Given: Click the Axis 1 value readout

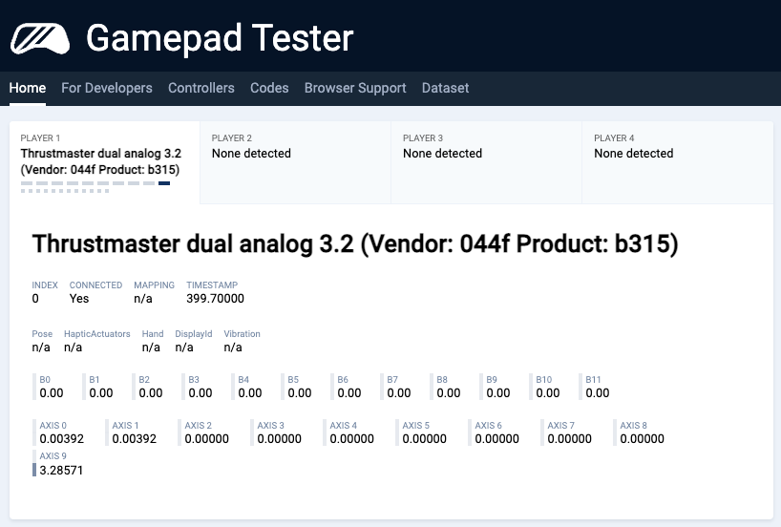Looking at the screenshot, I should coord(135,439).
